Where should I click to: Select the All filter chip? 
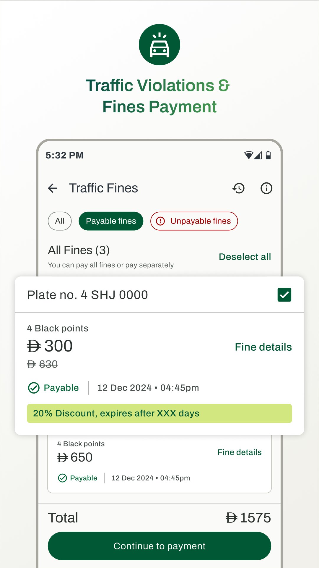[x=60, y=221]
